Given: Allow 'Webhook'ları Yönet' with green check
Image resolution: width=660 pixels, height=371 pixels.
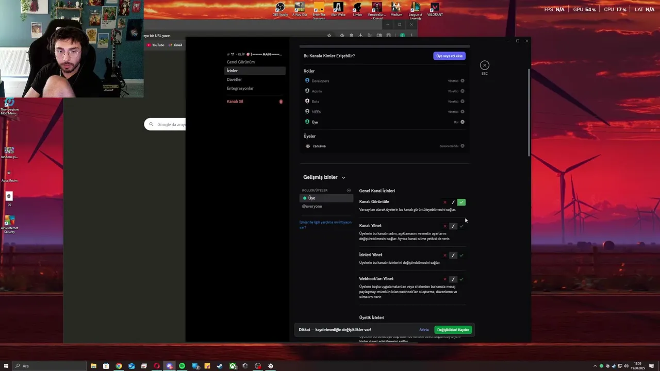Looking at the screenshot, I should (461, 279).
